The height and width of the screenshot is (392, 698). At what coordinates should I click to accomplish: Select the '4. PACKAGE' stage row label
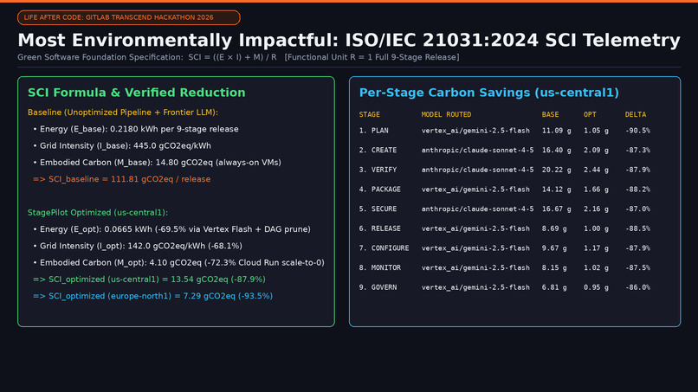pyautogui.click(x=380, y=190)
